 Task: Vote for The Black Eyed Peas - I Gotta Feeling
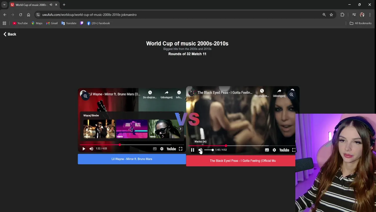coord(241,161)
